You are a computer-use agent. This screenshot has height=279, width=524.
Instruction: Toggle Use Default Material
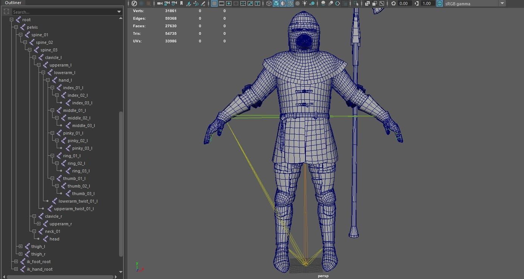283,3
